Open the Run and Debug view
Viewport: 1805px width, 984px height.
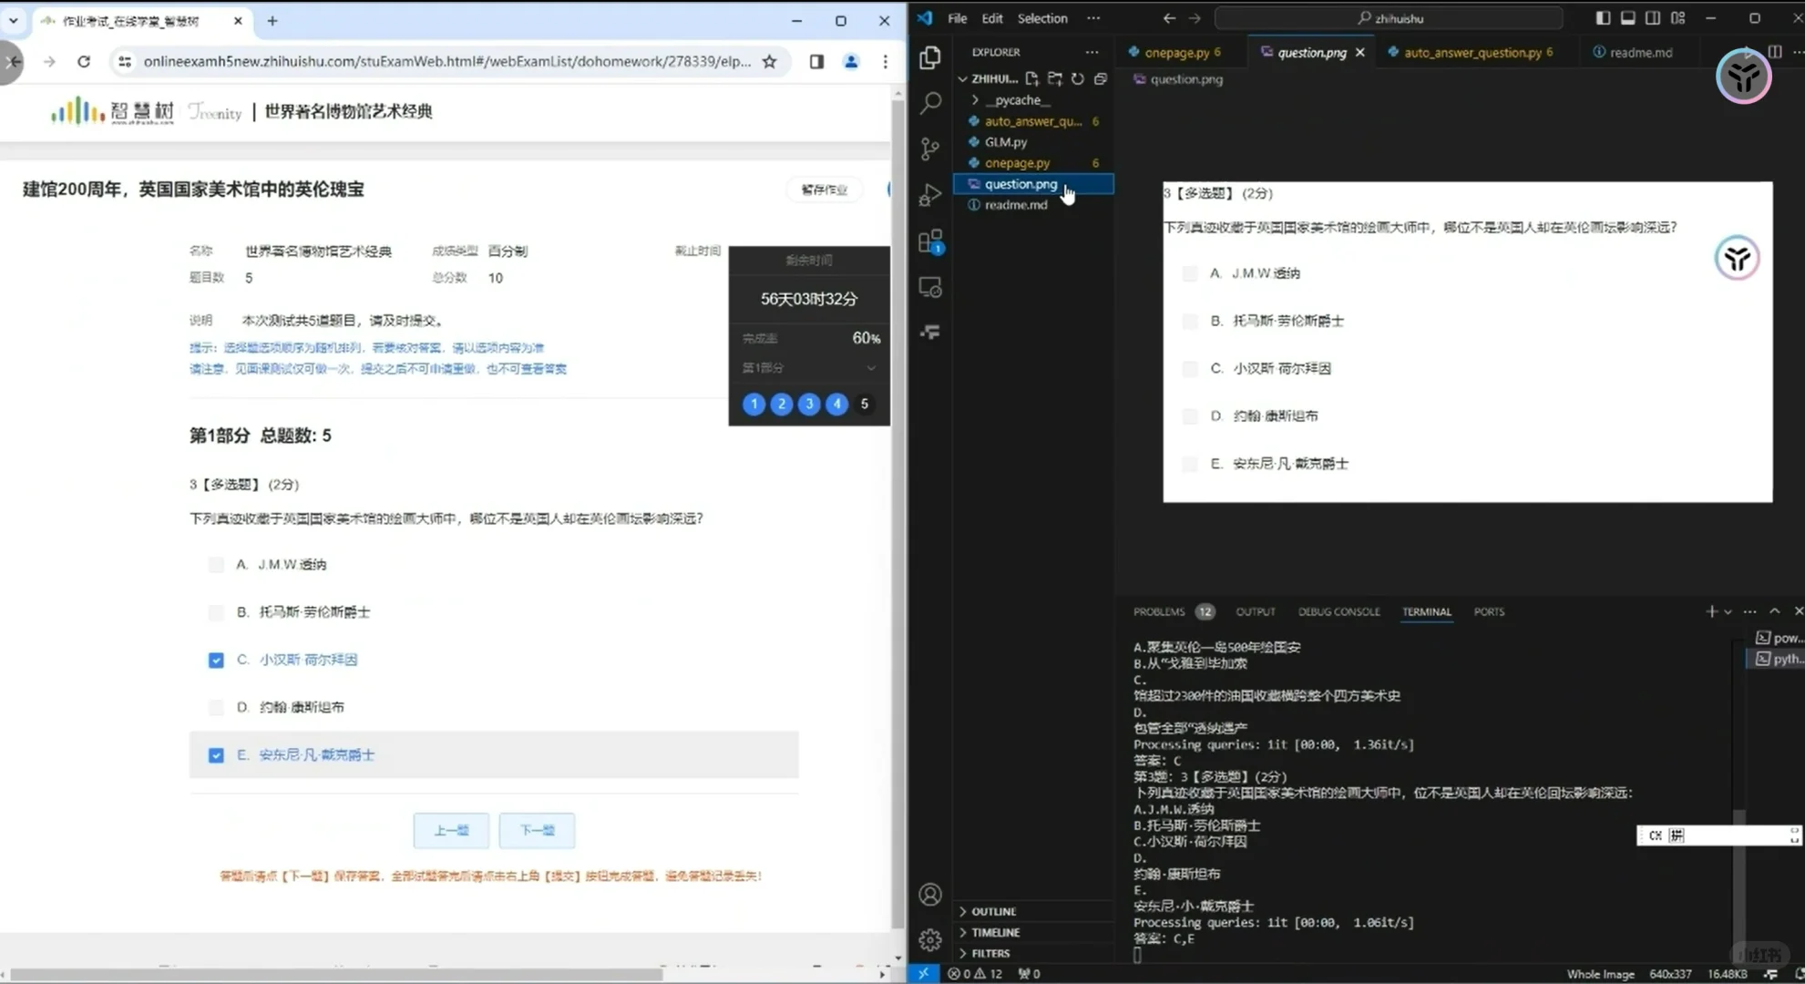pyautogui.click(x=930, y=194)
